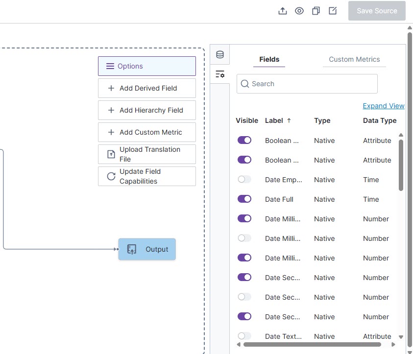This screenshot has width=413, height=354.
Task: Click the fields table vertical scrollbar thumb
Action: [x=401, y=165]
